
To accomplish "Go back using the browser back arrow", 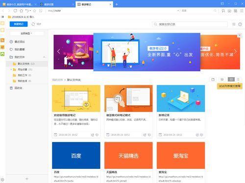I will click(3, 11).
